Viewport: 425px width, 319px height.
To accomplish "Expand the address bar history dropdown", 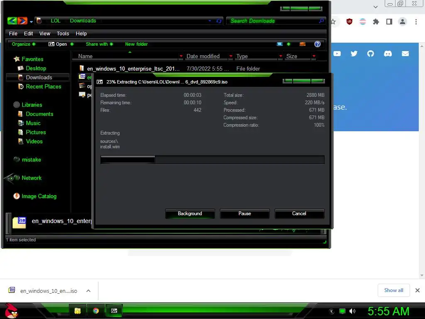I will point(210,21).
